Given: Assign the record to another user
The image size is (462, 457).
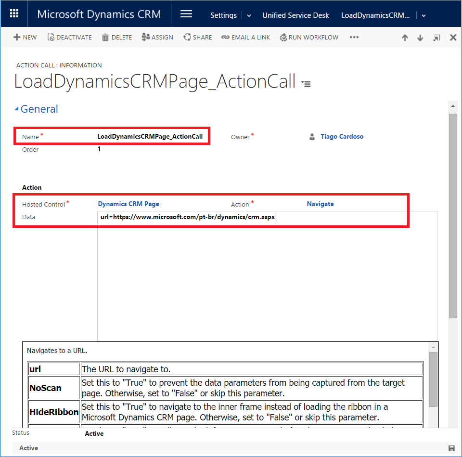Looking at the screenshot, I should (x=157, y=37).
